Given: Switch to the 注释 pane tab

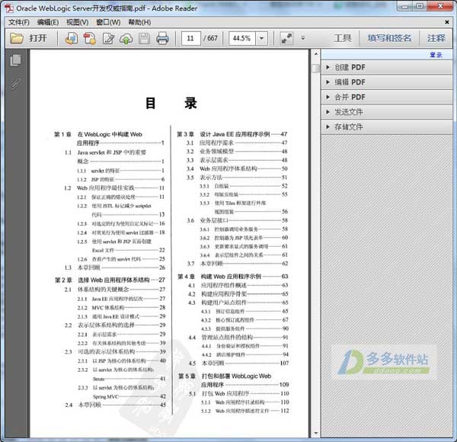Looking at the screenshot, I should pos(436,38).
